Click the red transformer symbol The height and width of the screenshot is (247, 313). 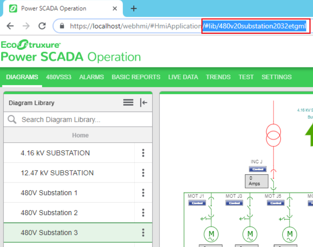pyautogui.click(x=274, y=135)
